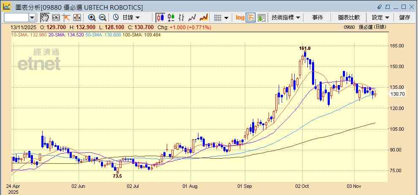The width and height of the screenshot is (418, 195).
Task: Open the 設定 menu
Action: pos(380,17)
